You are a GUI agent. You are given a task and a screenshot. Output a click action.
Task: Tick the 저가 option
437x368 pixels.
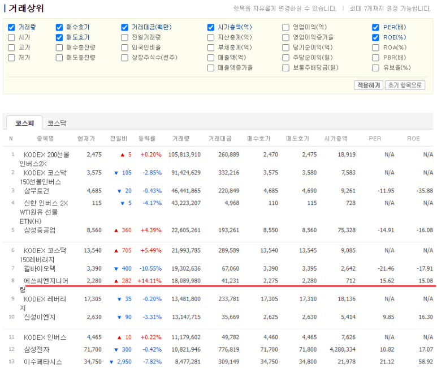point(11,58)
